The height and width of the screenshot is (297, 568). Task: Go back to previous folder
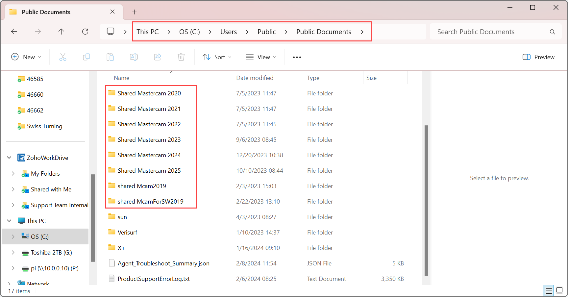tap(14, 32)
